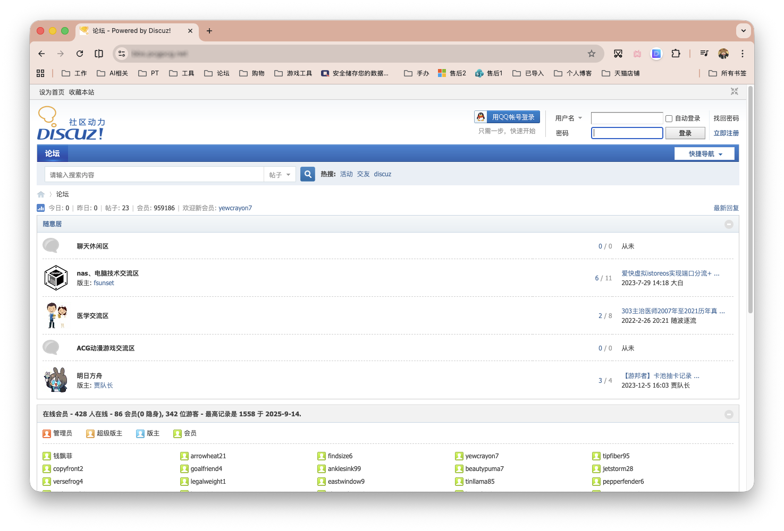
Task: Collapse the 在线会员 online members section
Action: click(x=729, y=414)
